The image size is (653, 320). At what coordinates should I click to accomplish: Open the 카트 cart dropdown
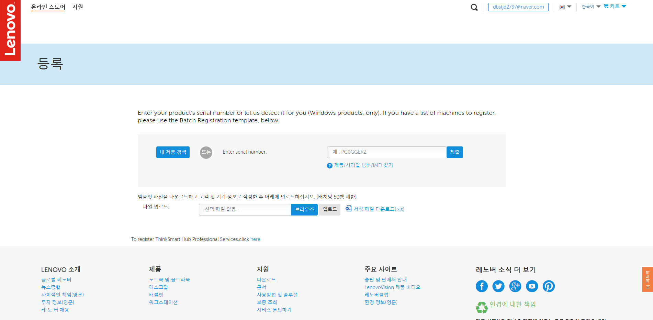618,6
